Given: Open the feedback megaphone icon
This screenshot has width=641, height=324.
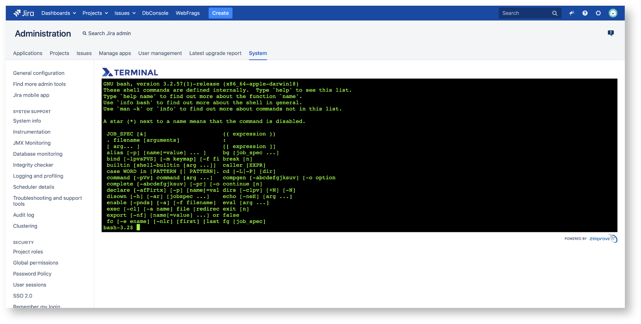Looking at the screenshot, I should [572, 13].
